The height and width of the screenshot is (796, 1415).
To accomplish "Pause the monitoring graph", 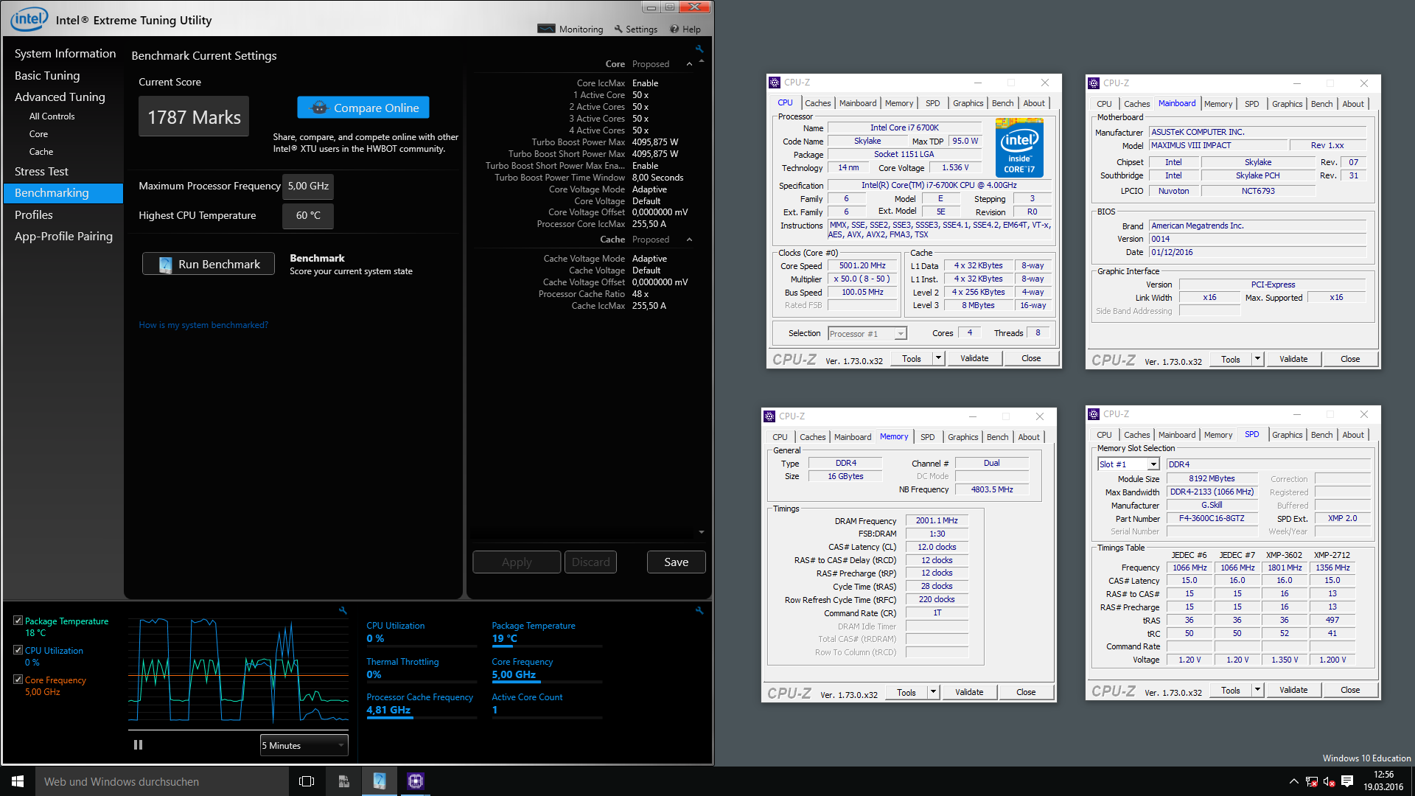I will click(x=138, y=745).
